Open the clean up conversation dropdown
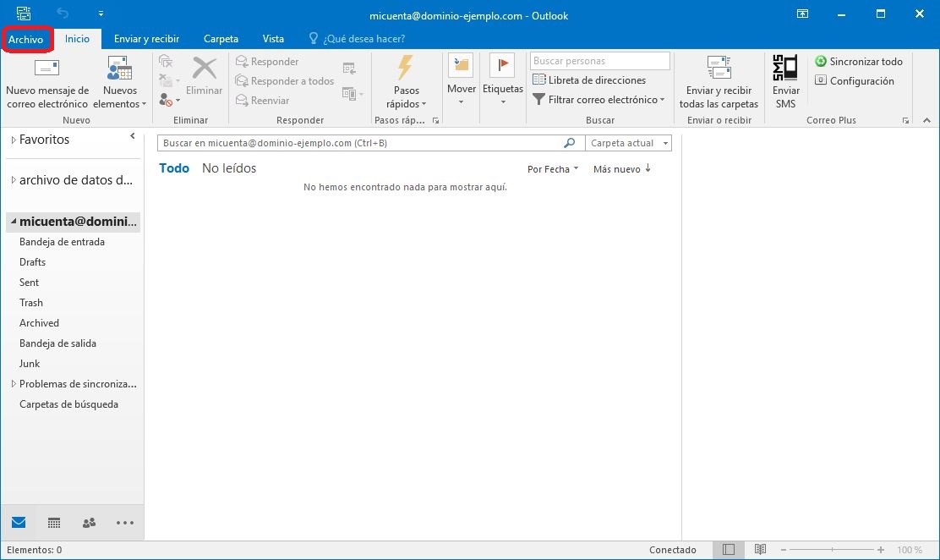 [x=169, y=80]
